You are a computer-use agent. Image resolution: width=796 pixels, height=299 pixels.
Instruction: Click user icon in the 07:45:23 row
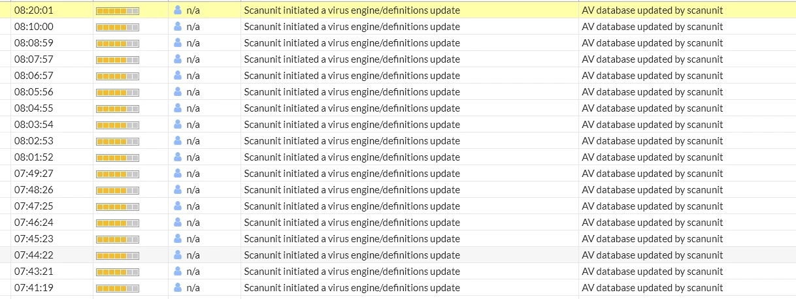pos(178,239)
